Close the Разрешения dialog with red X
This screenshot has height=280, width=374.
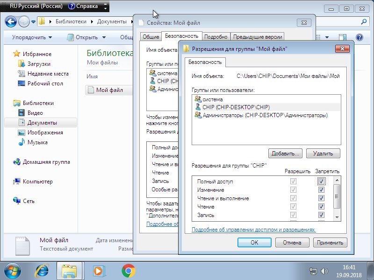tap(342, 49)
